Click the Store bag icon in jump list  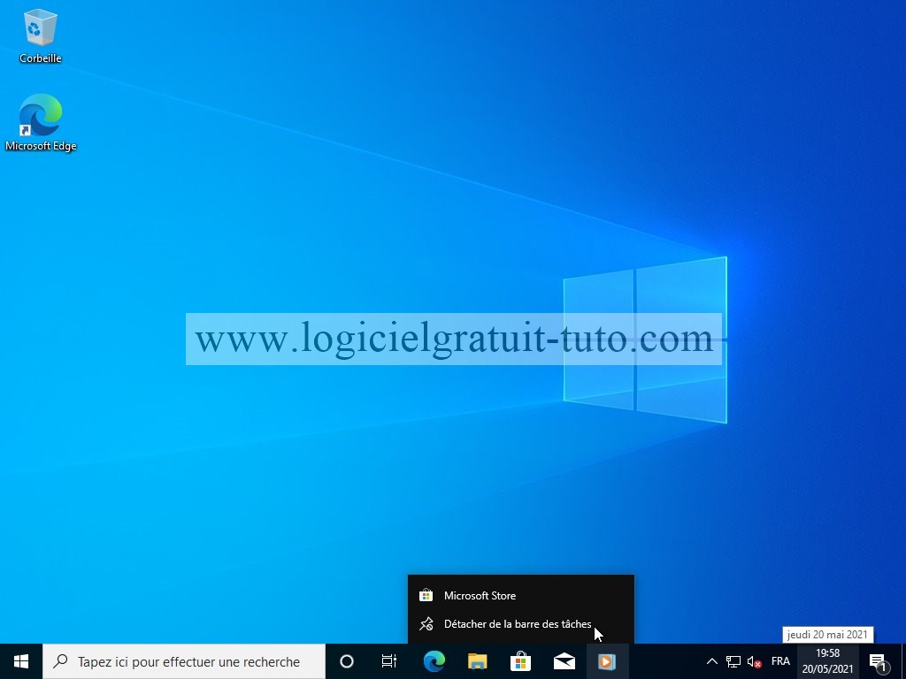[x=426, y=595]
